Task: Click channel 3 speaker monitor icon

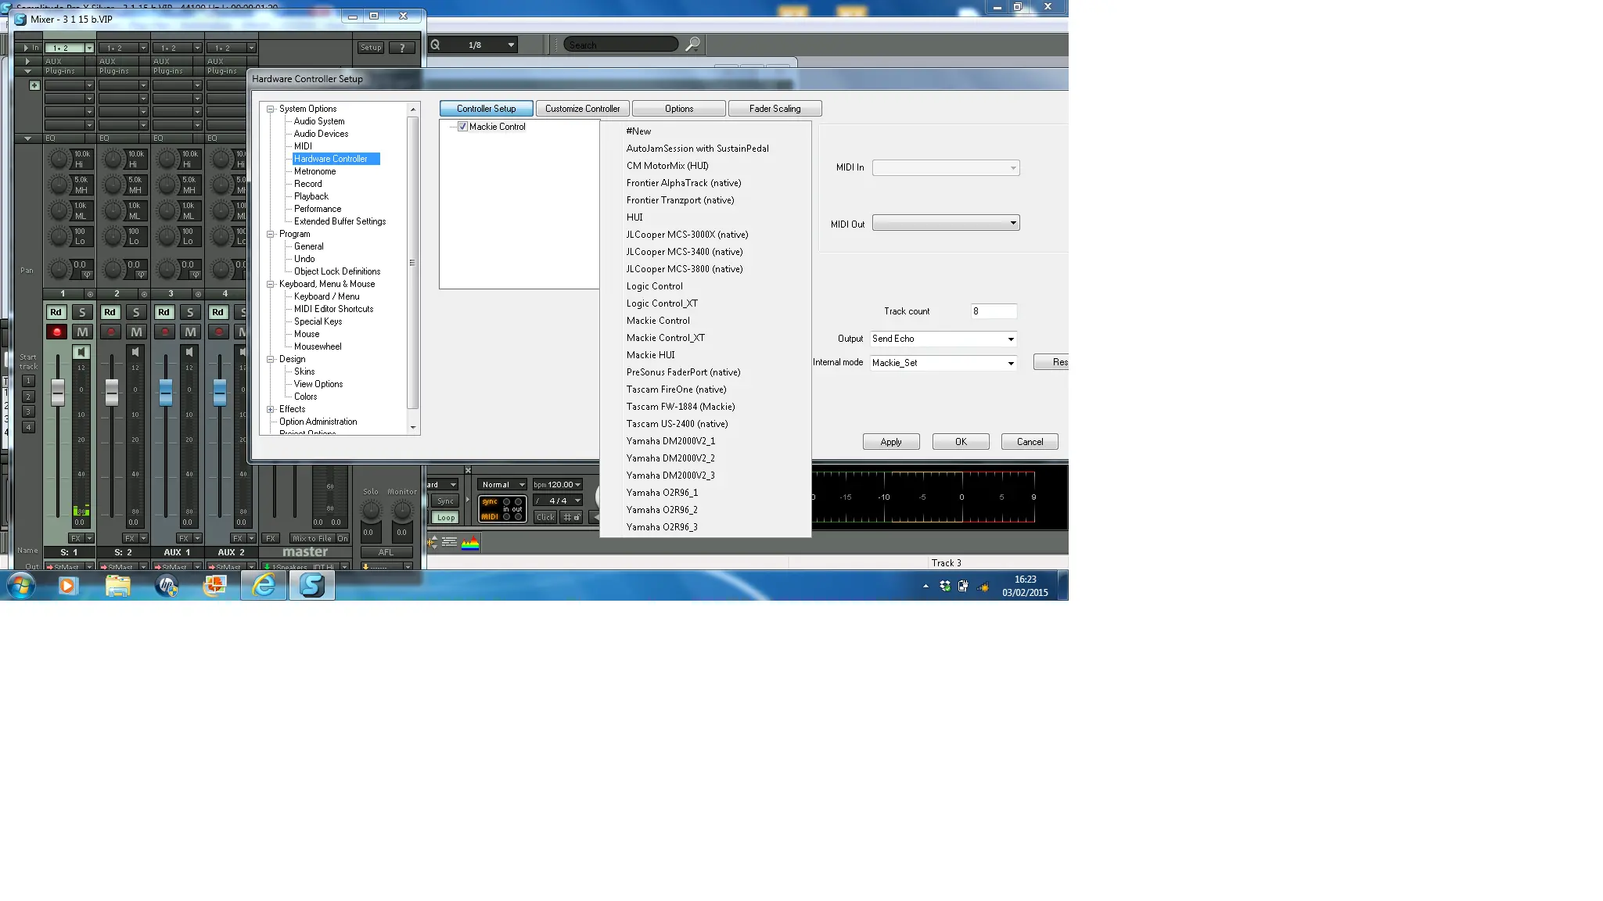Action: pyautogui.click(x=189, y=353)
